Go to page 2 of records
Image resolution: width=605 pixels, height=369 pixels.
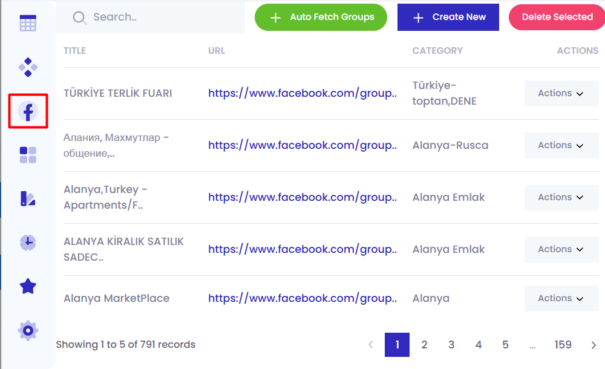(x=424, y=345)
